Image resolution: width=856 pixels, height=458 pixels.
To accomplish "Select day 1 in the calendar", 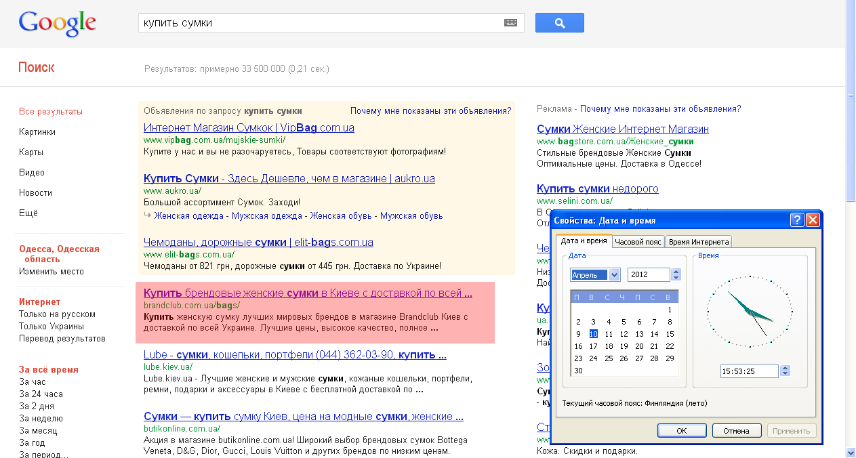I will tap(670, 310).
